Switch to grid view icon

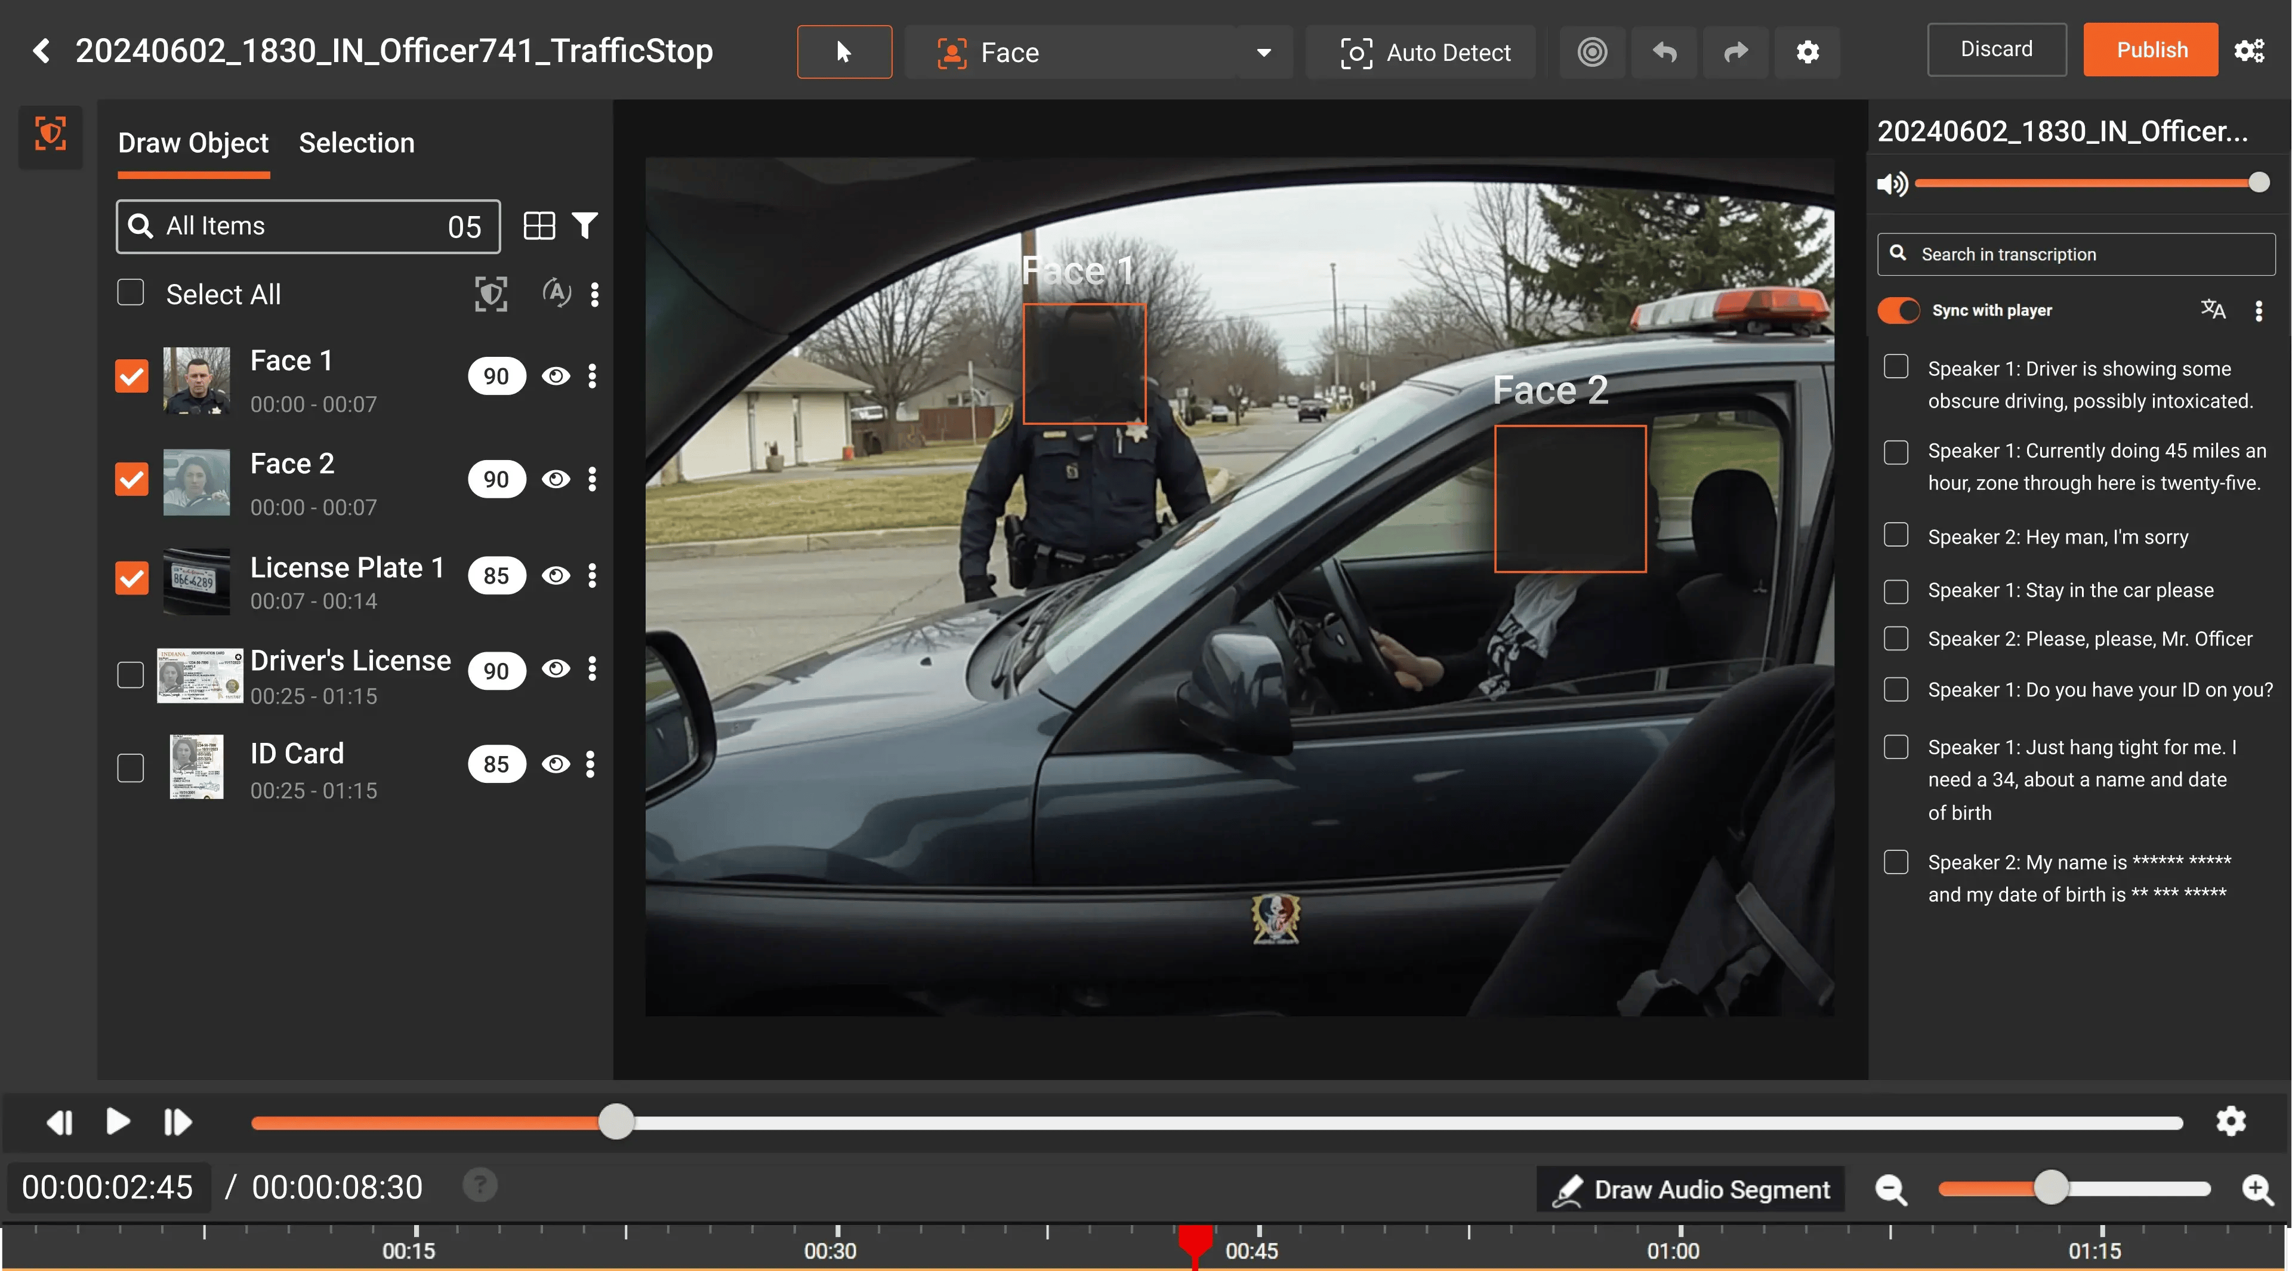(x=539, y=226)
